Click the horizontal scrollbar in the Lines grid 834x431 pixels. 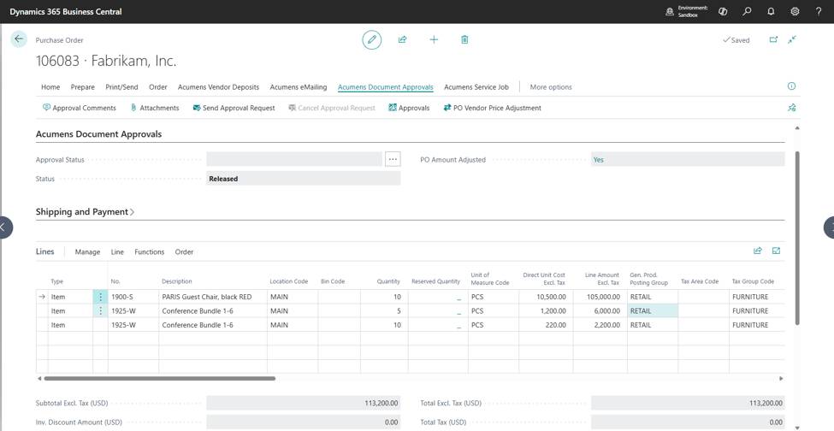click(x=160, y=378)
